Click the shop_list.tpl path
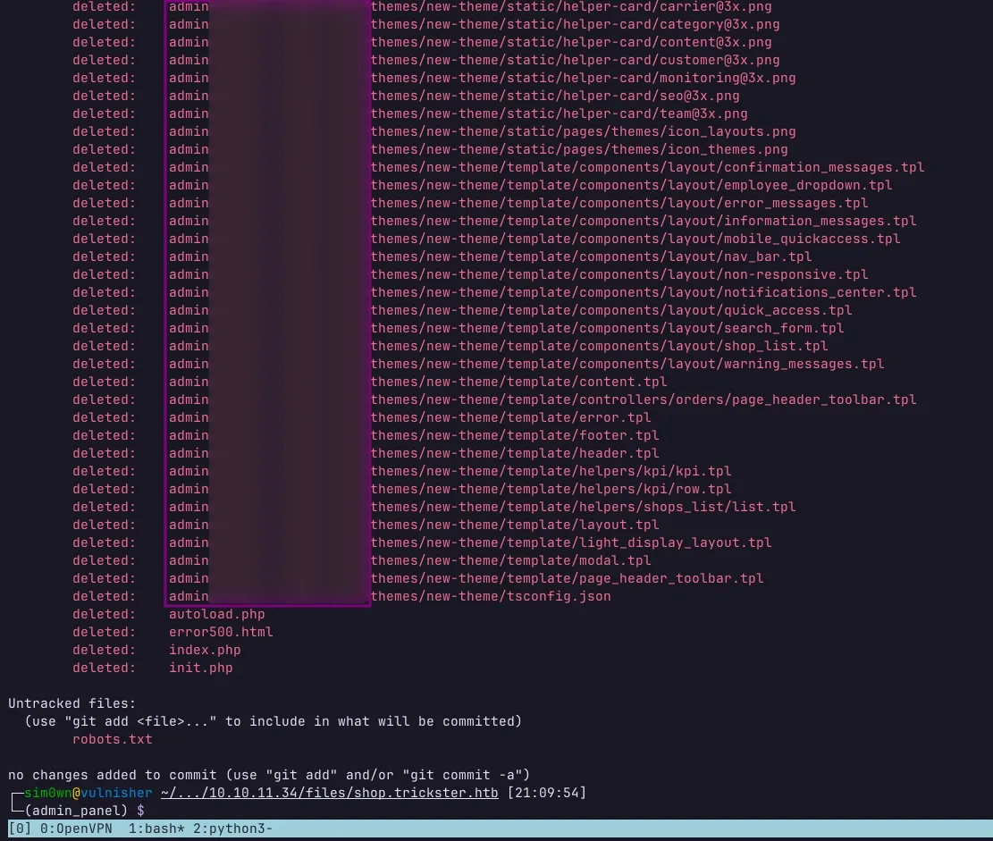Screen dimensions: 993x841 point(599,346)
